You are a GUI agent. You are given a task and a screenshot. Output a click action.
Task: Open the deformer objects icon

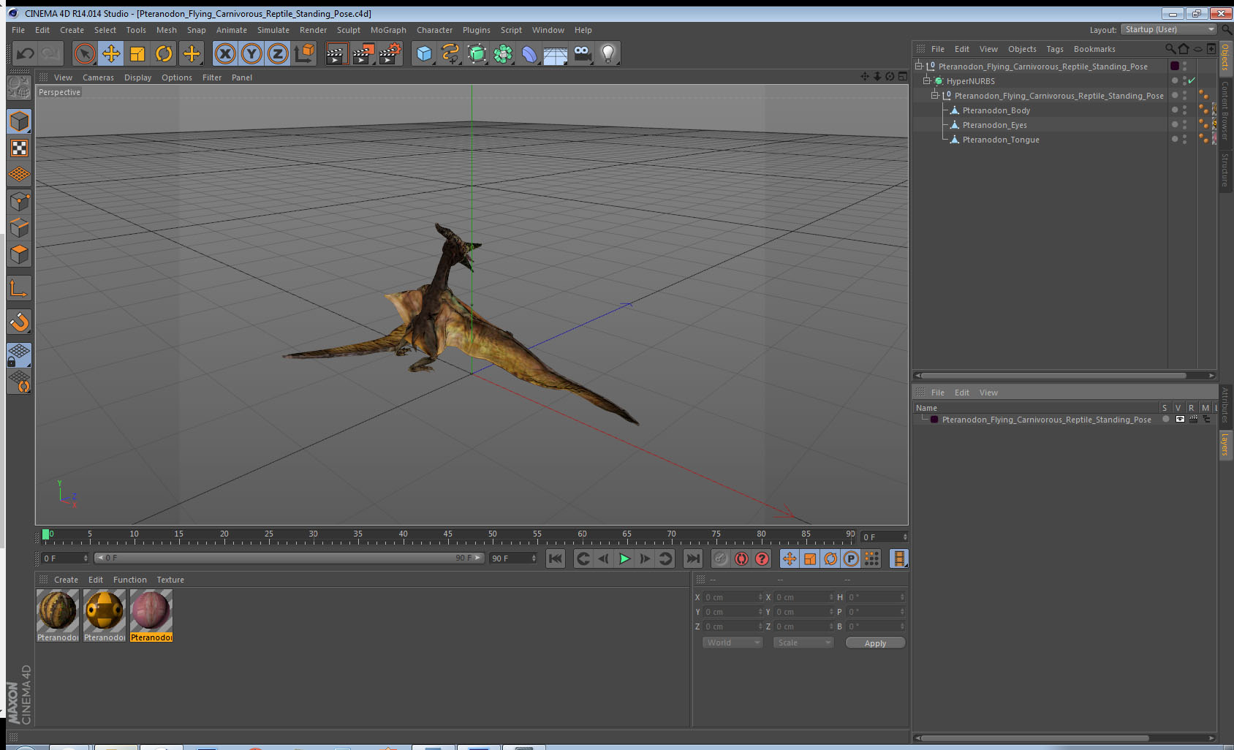tap(529, 53)
